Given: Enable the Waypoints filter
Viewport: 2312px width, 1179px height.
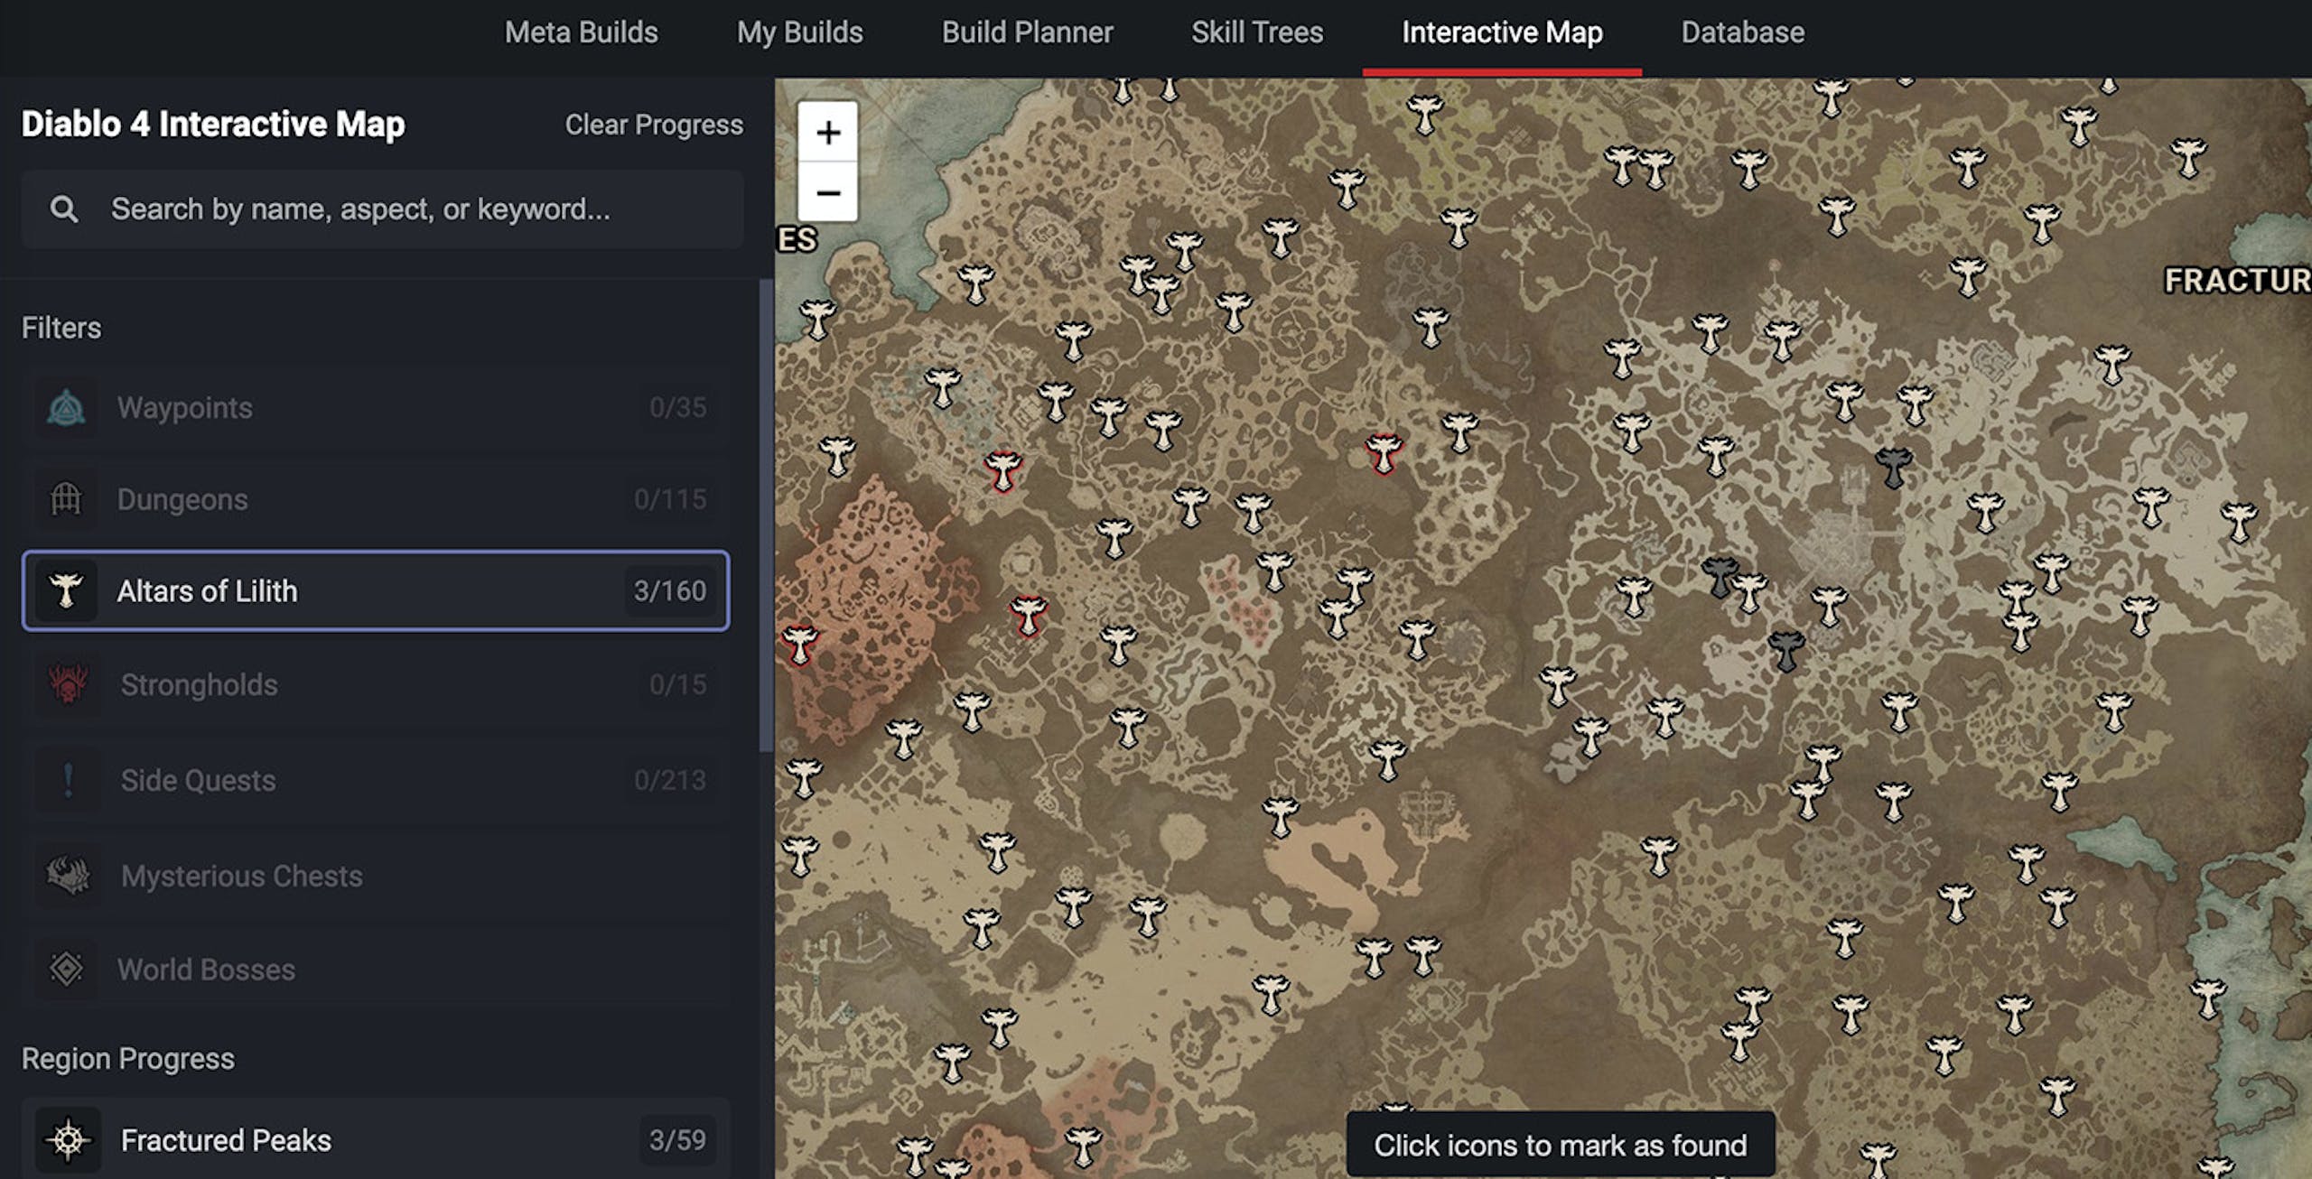Looking at the screenshot, I should click(x=376, y=407).
